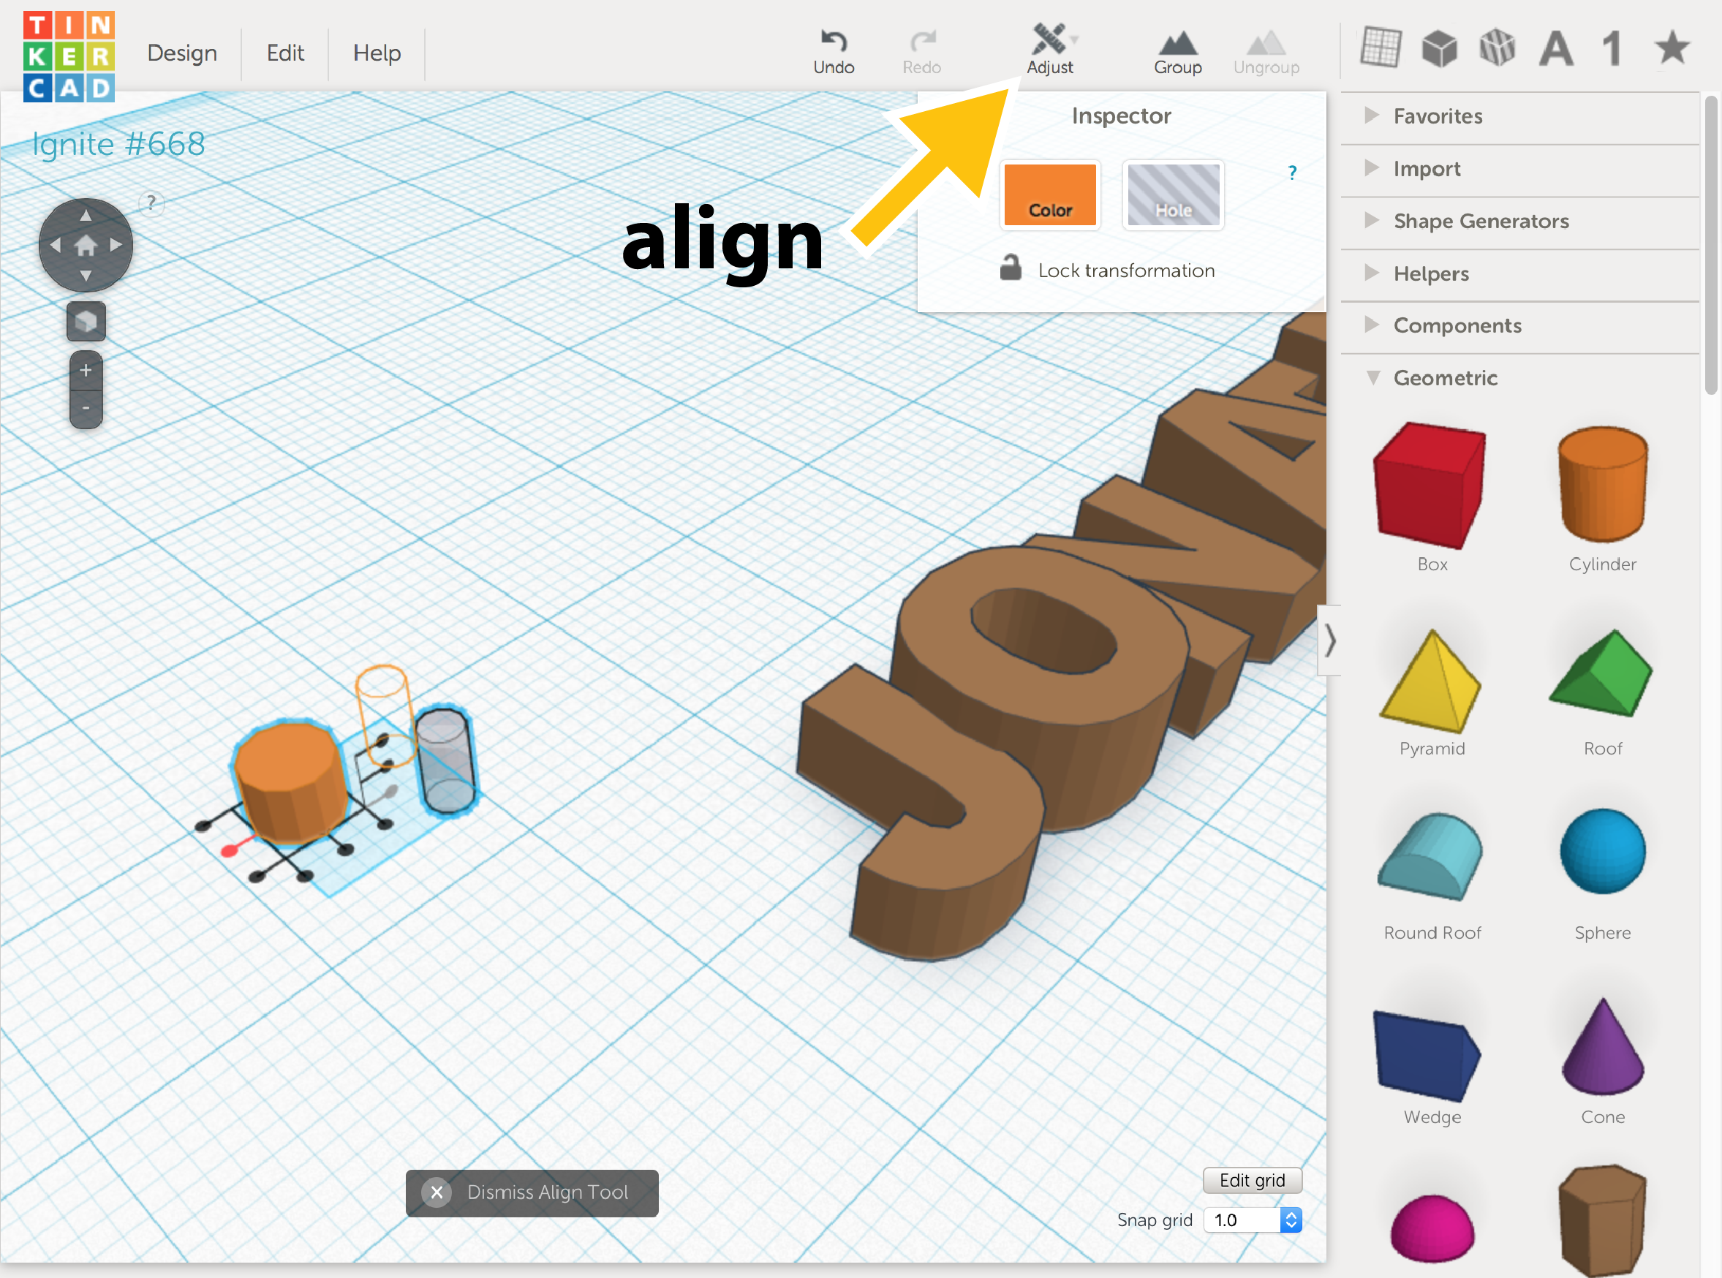Viewport: 1722px width, 1278px height.
Task: Dismiss the Align Tool
Action: (532, 1192)
